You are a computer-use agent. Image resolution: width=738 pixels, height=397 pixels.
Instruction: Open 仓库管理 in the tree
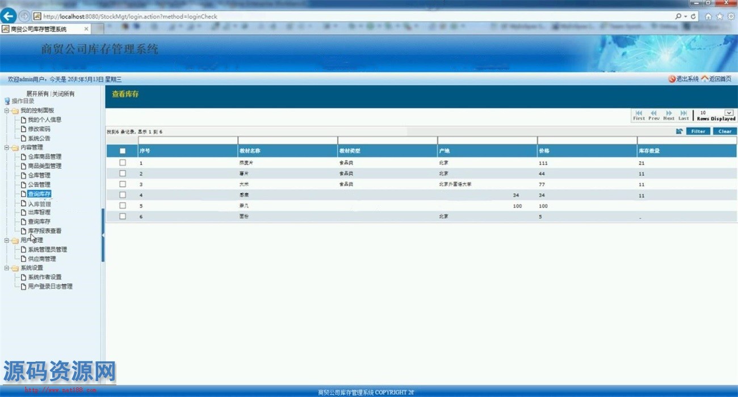coord(39,175)
